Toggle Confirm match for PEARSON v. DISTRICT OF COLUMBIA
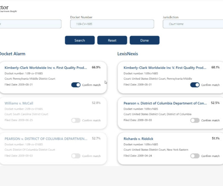 (x=76, y=156)
